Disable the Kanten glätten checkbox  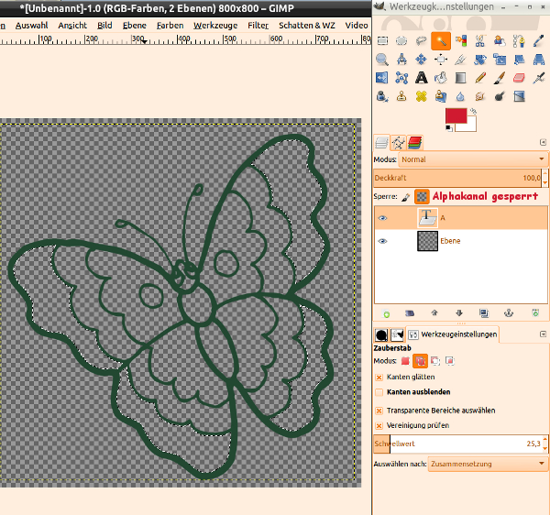[x=379, y=377]
